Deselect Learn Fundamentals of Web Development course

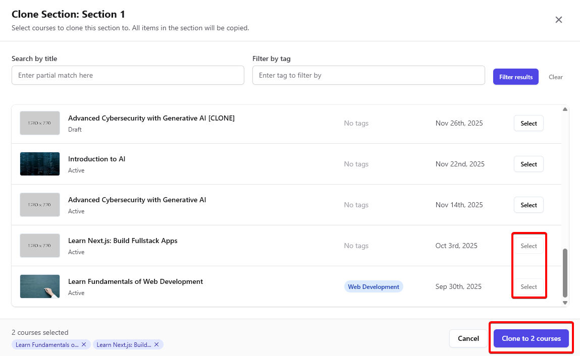point(529,287)
